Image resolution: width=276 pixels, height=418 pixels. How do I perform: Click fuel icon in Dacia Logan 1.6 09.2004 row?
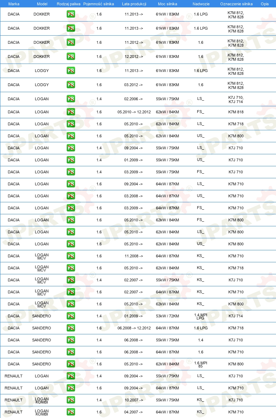click(x=71, y=184)
